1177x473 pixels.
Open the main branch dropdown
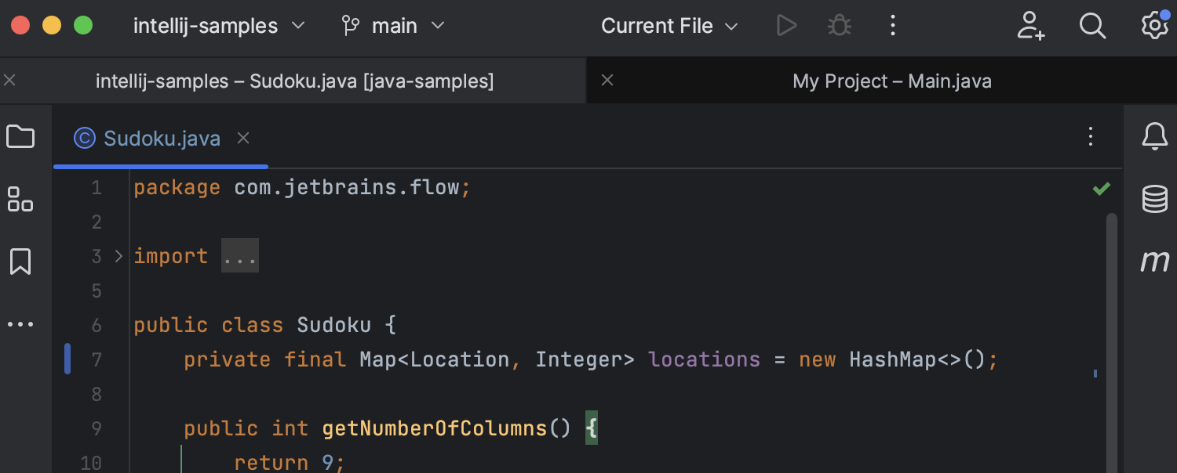coord(394,26)
